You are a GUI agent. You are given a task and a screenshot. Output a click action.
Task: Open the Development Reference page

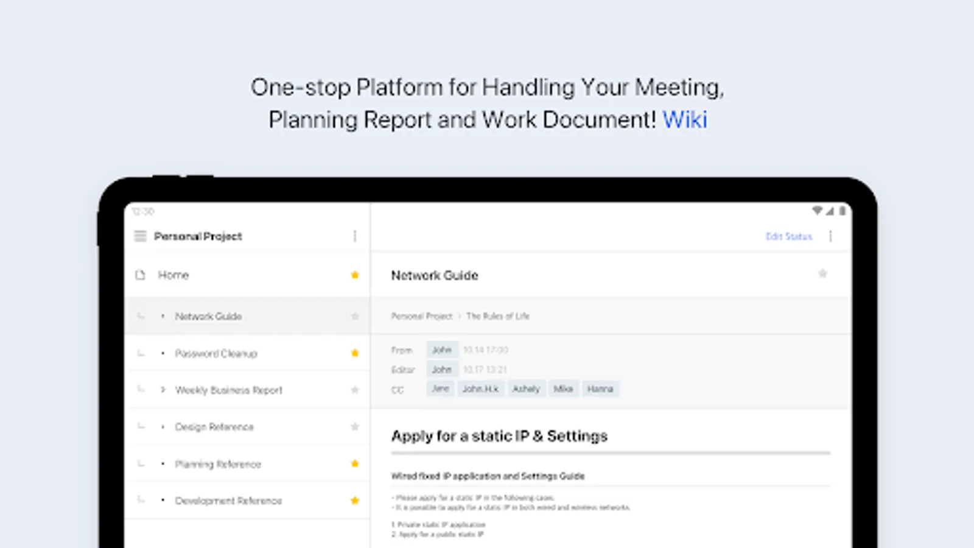228,501
